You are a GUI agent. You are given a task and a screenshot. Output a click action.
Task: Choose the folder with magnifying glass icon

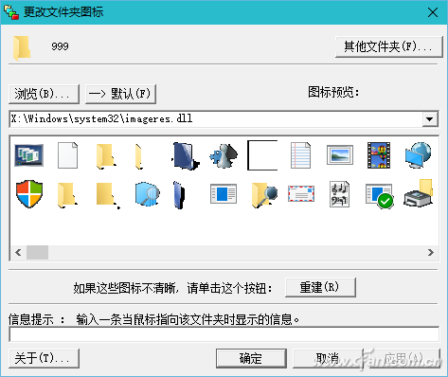pos(264,195)
